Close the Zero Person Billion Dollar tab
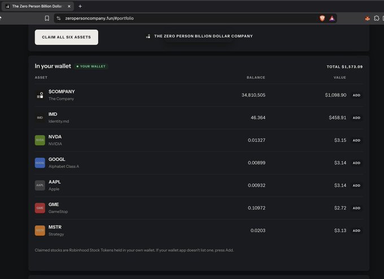The width and height of the screenshot is (384, 279). (69, 6)
